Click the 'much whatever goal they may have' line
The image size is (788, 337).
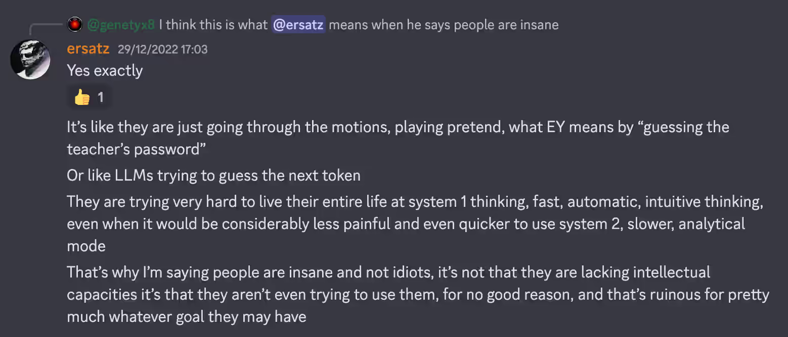tap(187, 317)
